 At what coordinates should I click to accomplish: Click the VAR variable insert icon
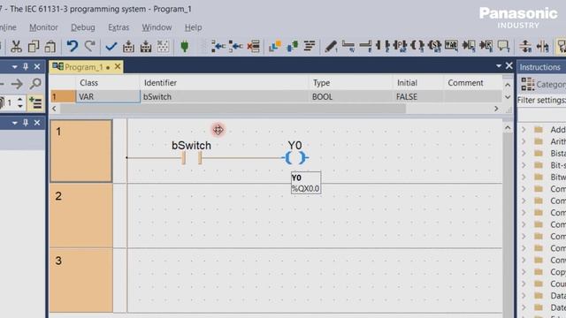tap(451, 46)
